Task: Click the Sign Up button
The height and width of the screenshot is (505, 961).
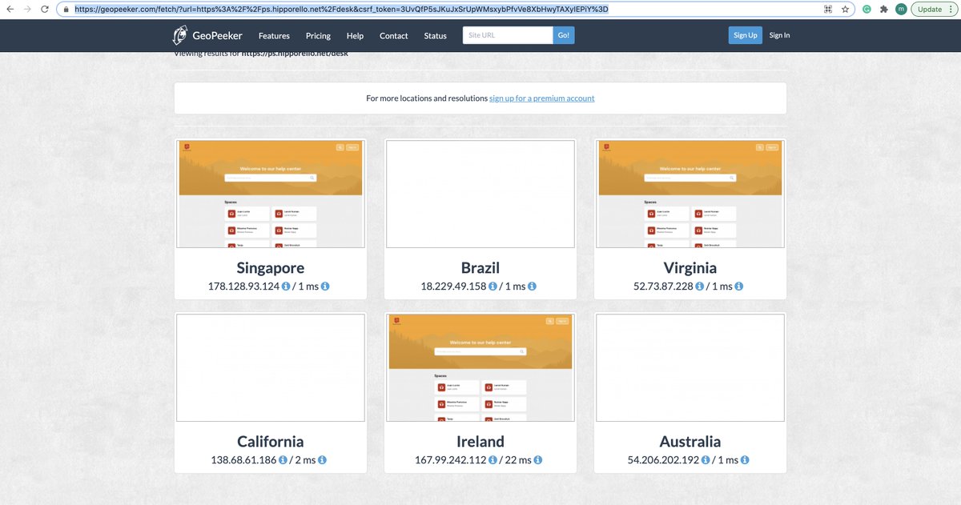Action: click(x=745, y=35)
